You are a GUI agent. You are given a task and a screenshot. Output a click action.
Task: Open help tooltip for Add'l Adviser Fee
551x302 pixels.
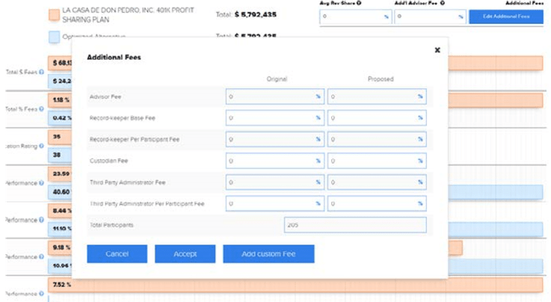443,3
